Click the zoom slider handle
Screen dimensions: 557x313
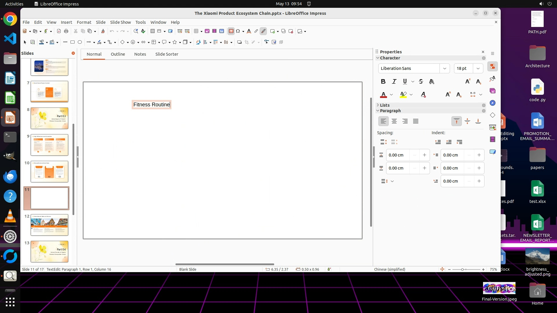(462, 270)
